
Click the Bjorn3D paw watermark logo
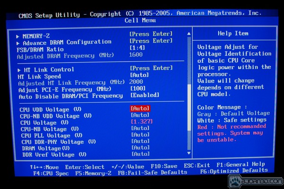[235, 181]
